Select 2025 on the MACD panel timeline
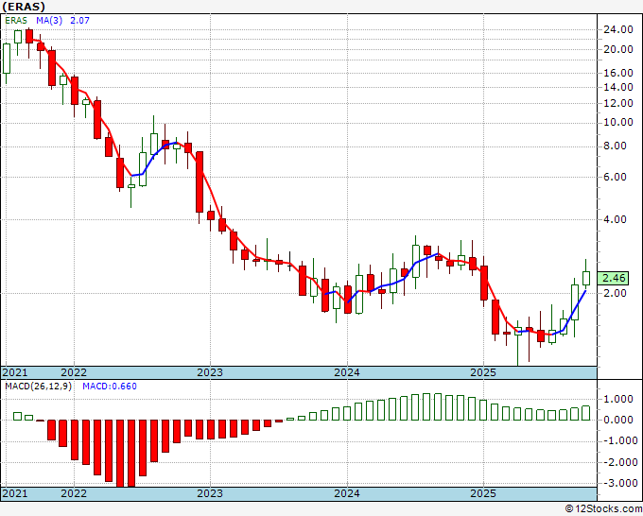The height and width of the screenshot is (516, 643). pyautogui.click(x=483, y=493)
